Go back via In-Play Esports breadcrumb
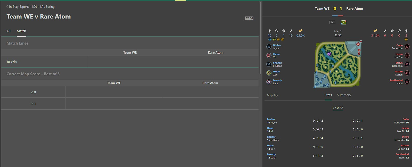Screen dimensions: 412x167 click(30, 7)
